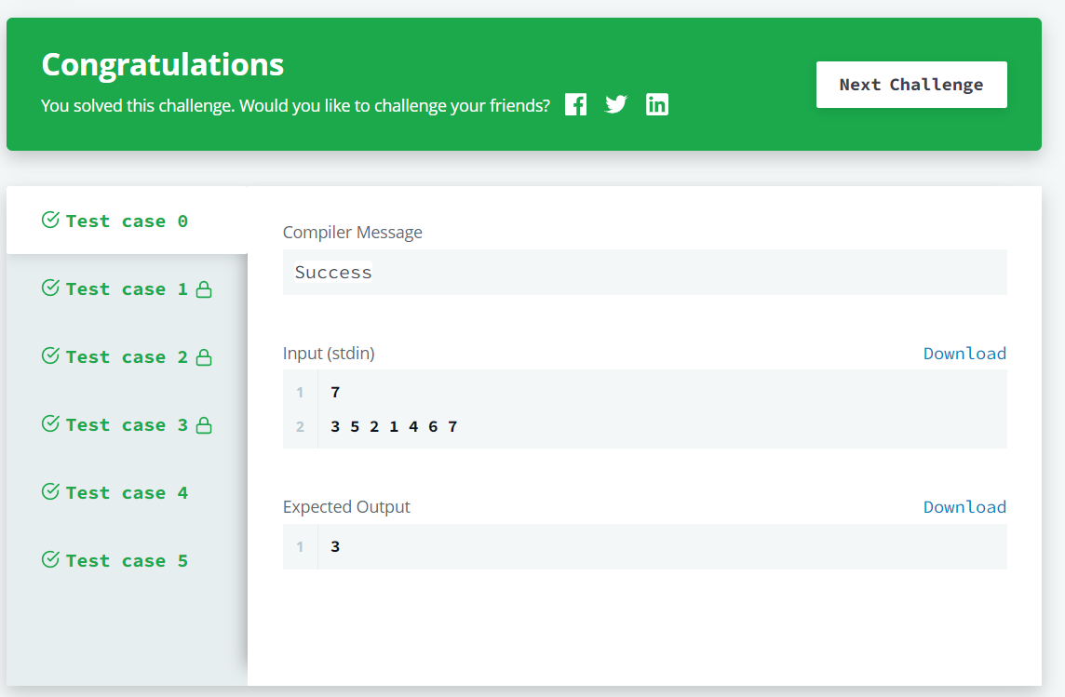Open the Test case 5 tab
This screenshot has width=1065, height=697.
(x=127, y=560)
